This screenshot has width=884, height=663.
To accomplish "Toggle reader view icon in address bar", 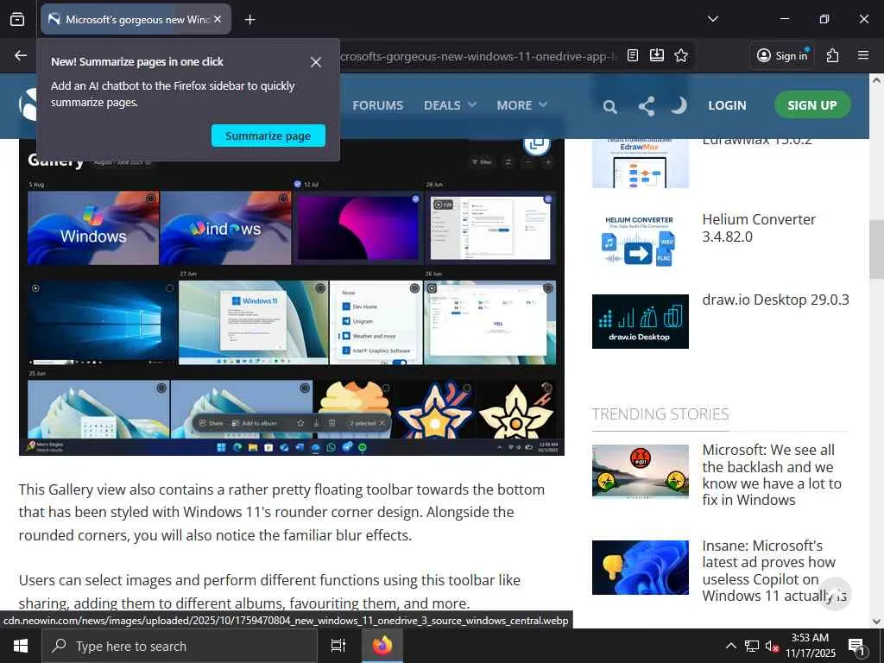I will 633,55.
